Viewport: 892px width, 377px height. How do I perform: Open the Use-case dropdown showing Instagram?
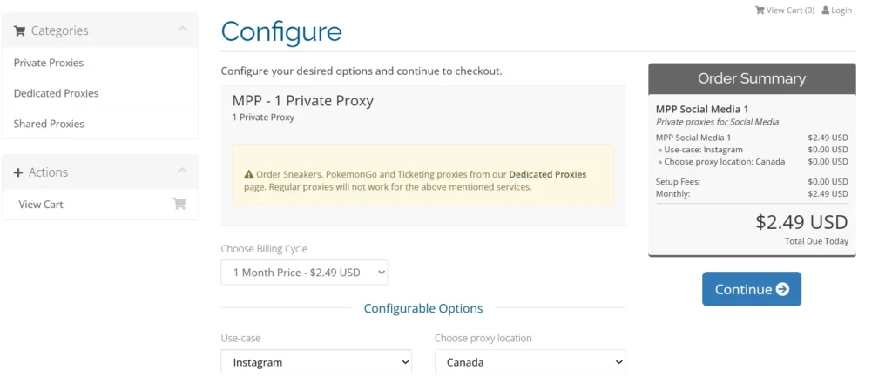tap(316, 362)
